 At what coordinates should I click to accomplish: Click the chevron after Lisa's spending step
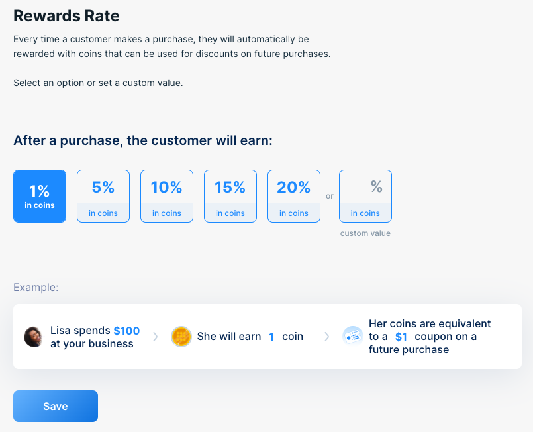(156, 336)
